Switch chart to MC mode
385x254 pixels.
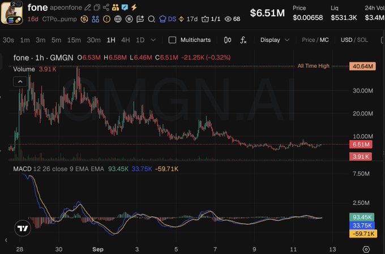coord(324,40)
